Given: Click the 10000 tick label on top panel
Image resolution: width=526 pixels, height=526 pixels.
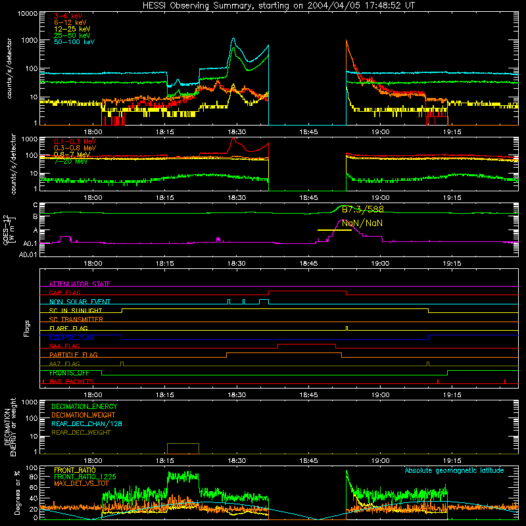Looking at the screenshot, I should pos(28,14).
